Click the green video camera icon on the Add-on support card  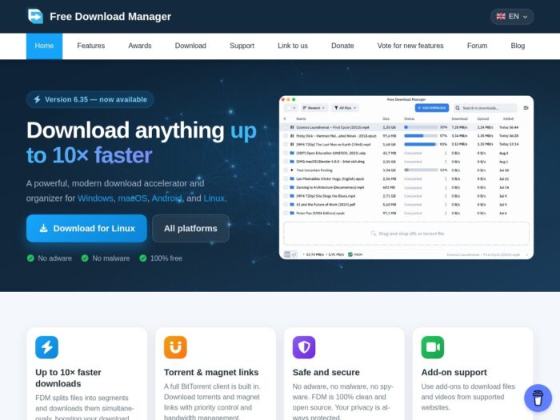click(433, 347)
